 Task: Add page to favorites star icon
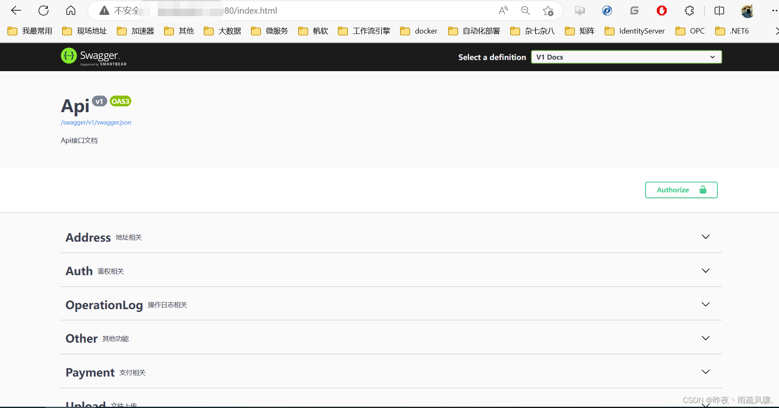click(548, 11)
